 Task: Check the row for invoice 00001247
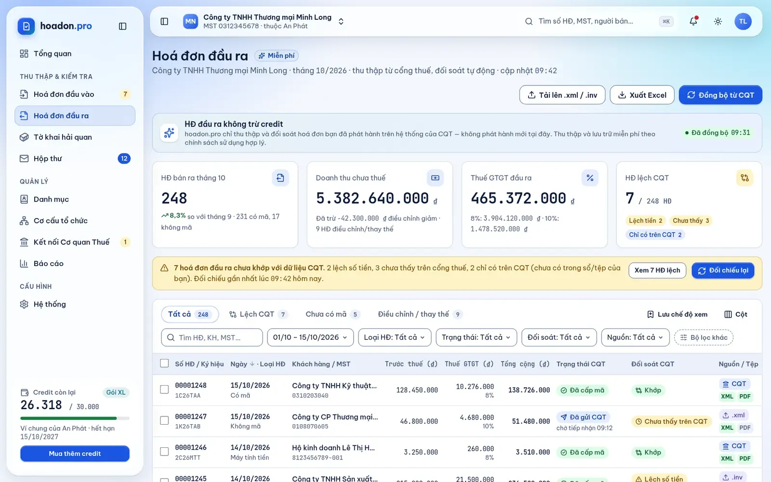[164, 421]
